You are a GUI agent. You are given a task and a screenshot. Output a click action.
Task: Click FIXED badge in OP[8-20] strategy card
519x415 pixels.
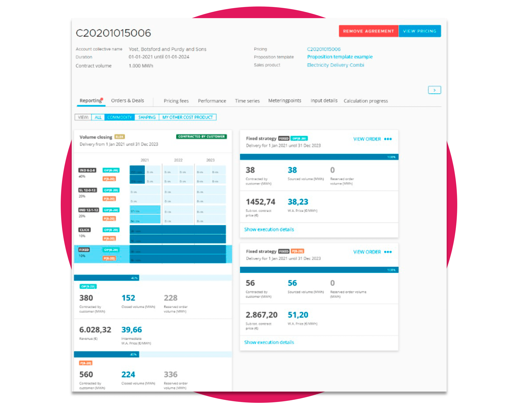tap(284, 139)
